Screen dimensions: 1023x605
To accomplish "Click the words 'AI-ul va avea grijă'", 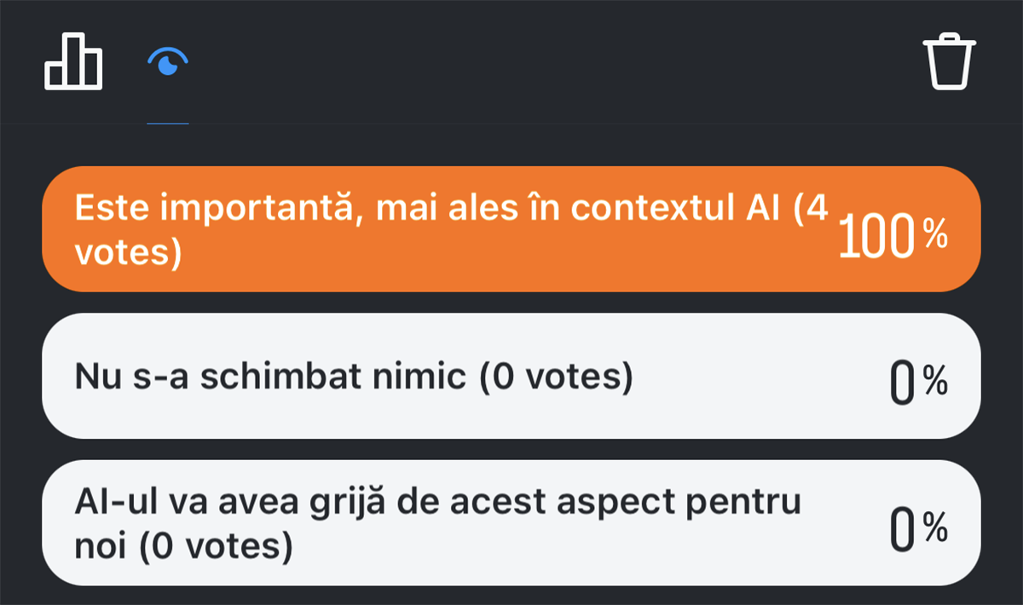I will click(252, 502).
